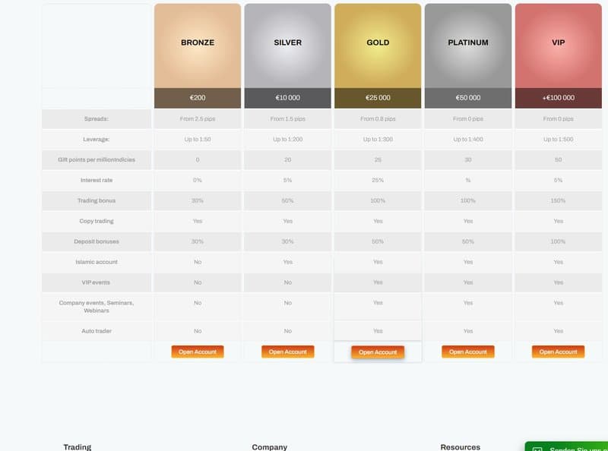
Task: Click the Up to 1:200 leverage value
Action: coord(288,140)
